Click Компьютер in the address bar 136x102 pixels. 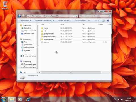[x=36, y=16]
